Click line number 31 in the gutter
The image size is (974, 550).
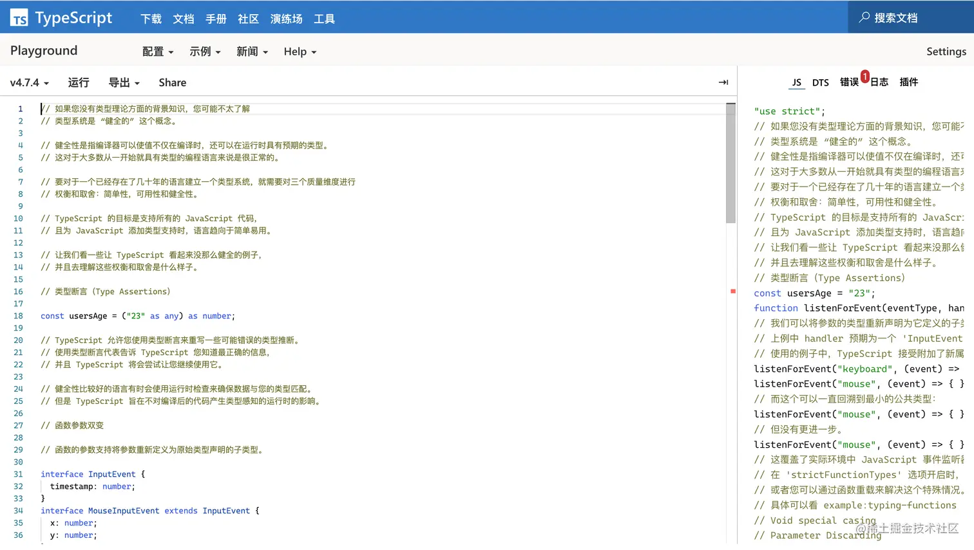tap(18, 474)
